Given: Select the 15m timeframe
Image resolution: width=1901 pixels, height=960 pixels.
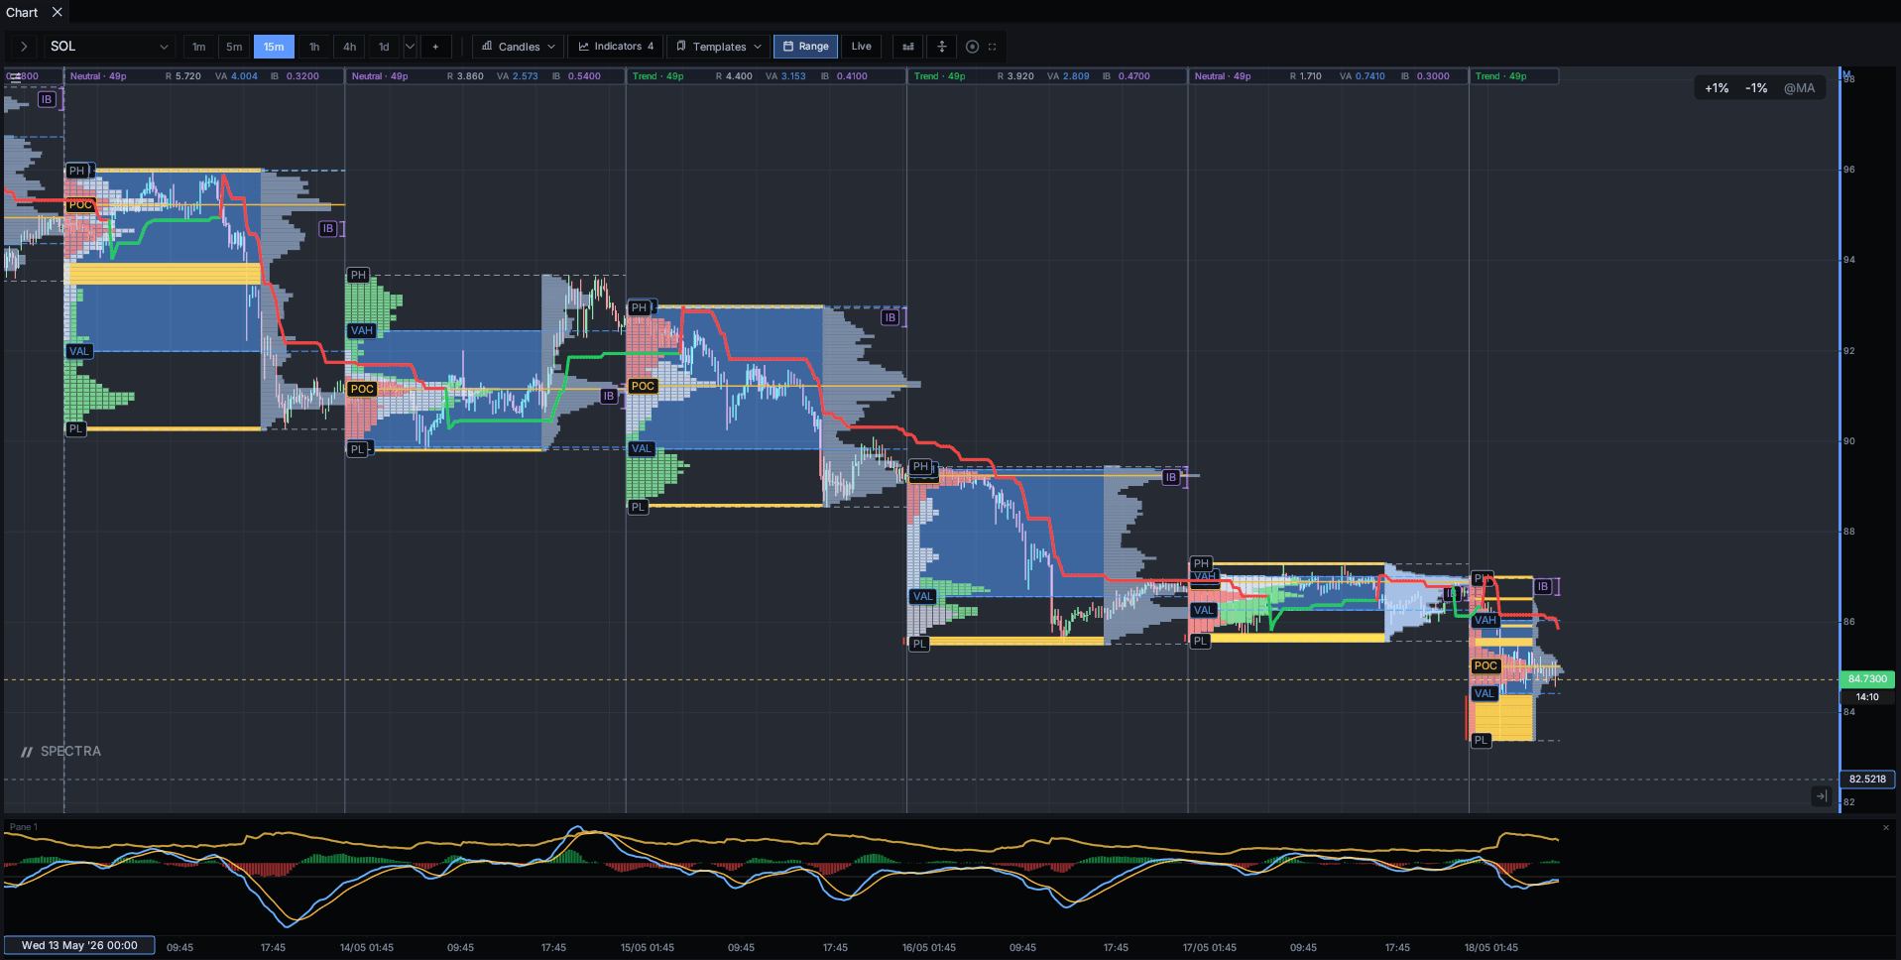Looking at the screenshot, I should pos(274,47).
